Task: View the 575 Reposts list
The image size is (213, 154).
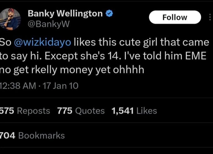Action: [25, 111]
